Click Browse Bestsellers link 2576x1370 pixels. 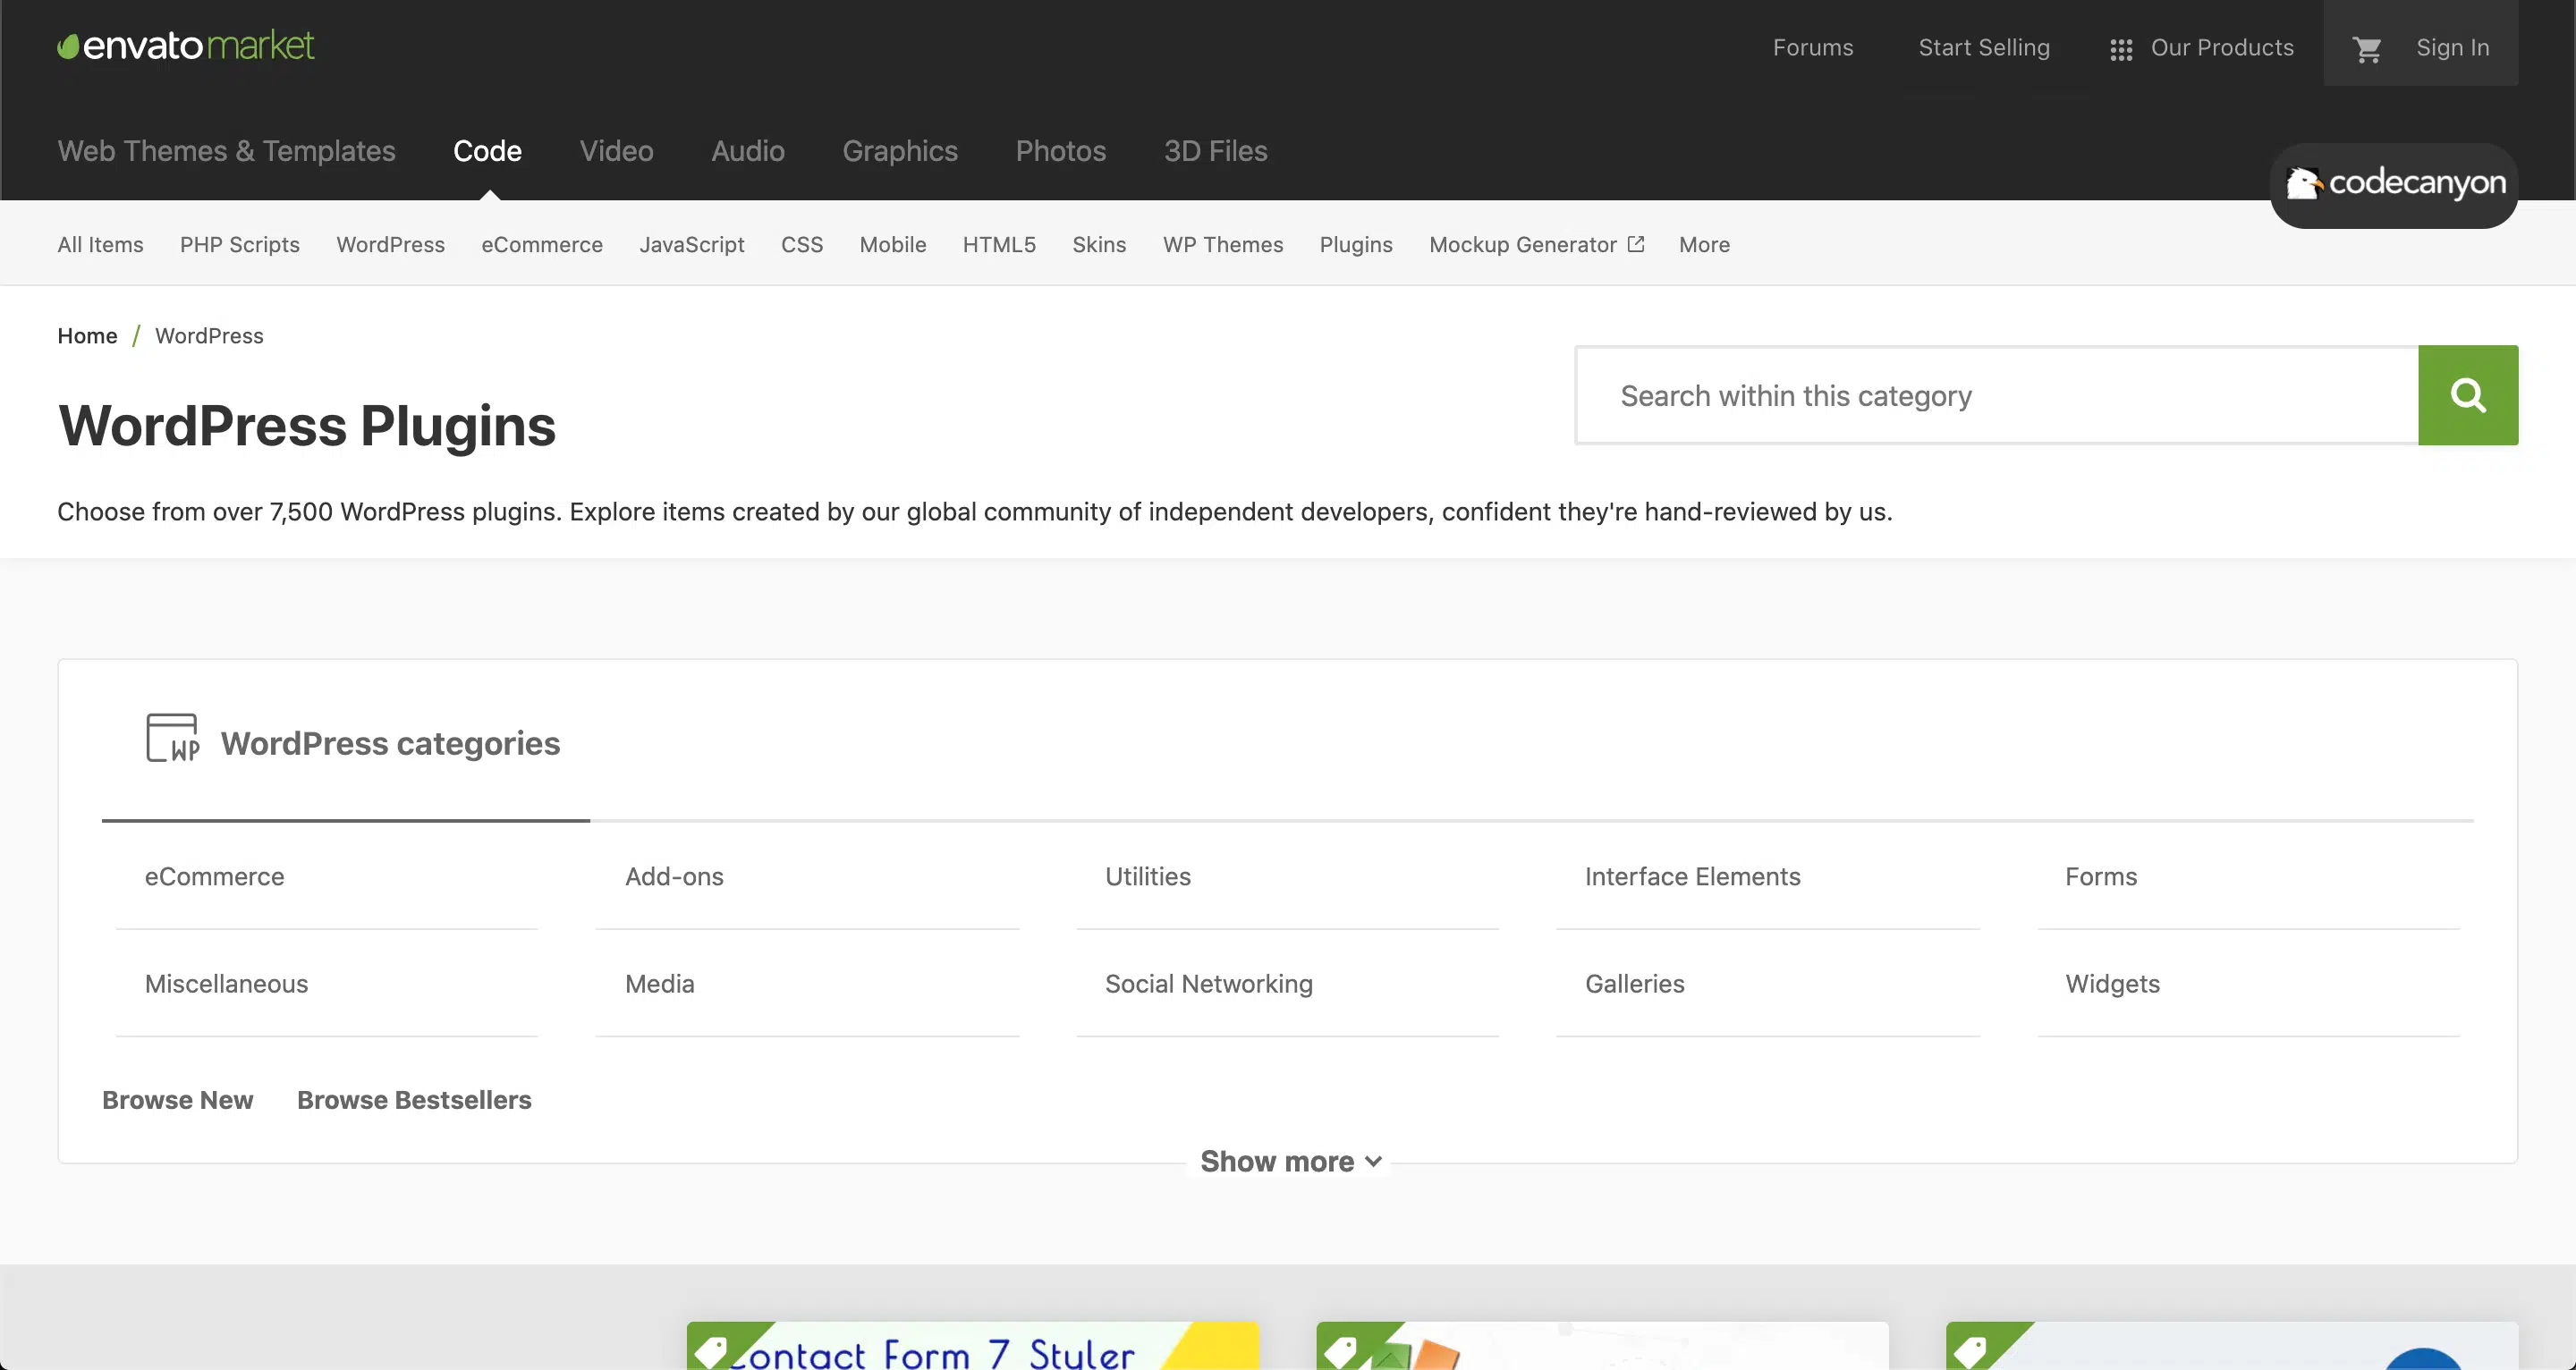414,1100
